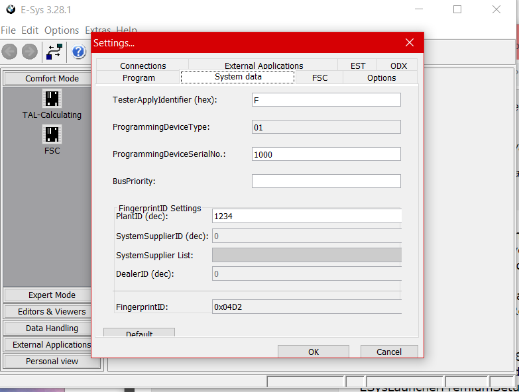The height and width of the screenshot is (392, 519).
Task: Switch to the Connections tab
Action: (x=143, y=66)
